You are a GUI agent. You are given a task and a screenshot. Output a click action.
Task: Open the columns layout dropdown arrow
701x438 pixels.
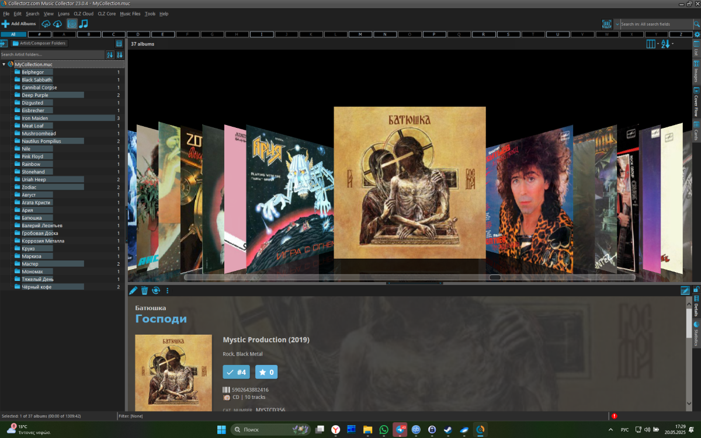click(x=658, y=44)
